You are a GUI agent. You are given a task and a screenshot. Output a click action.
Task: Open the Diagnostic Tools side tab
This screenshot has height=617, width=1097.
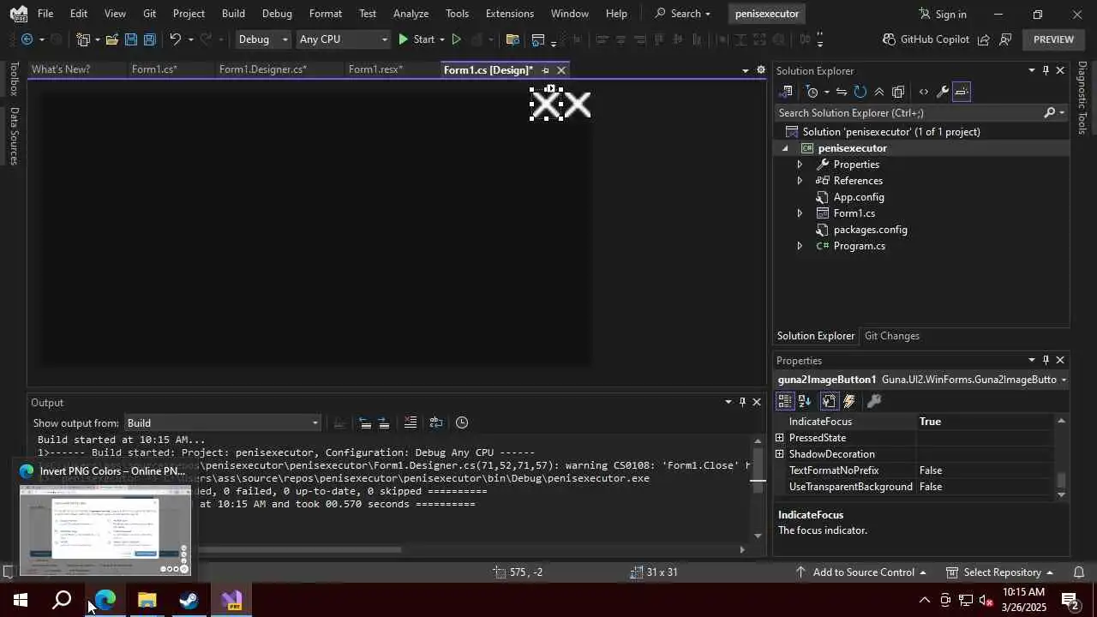(x=1082, y=98)
